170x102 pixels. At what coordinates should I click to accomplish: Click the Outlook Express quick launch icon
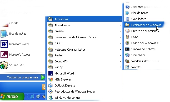click(x=38, y=96)
